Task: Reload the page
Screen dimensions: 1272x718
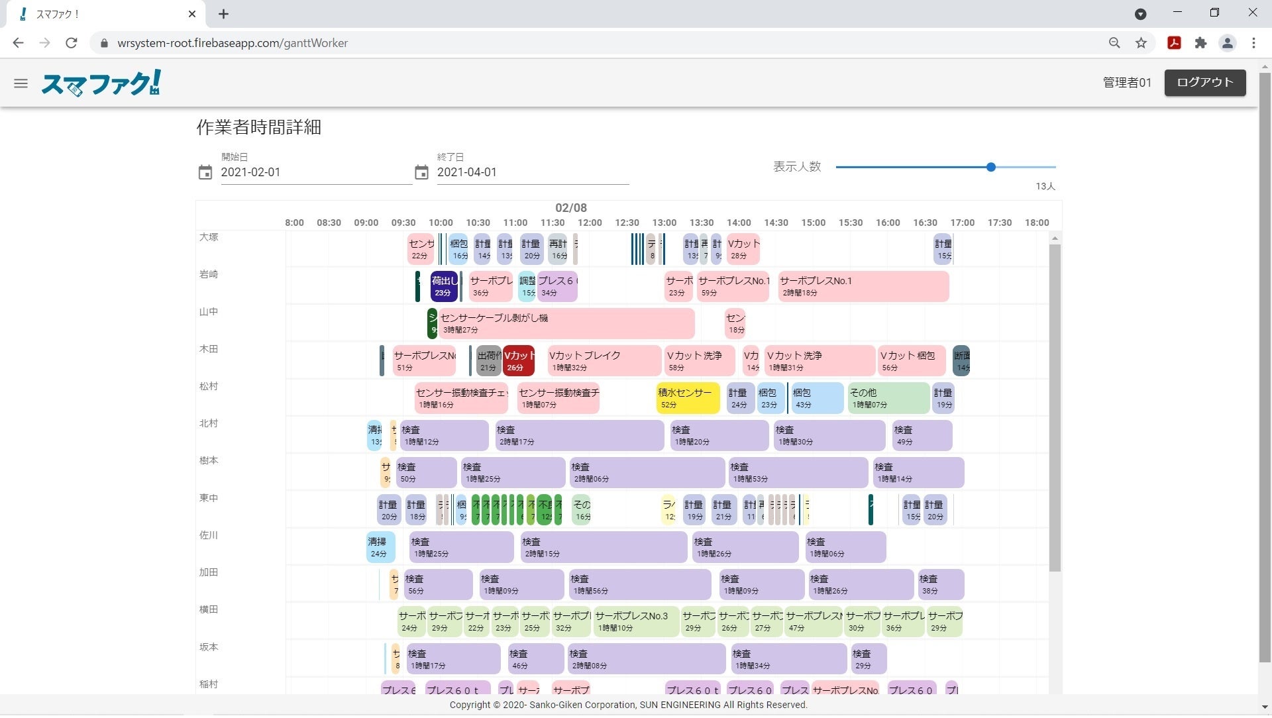Action: click(72, 43)
